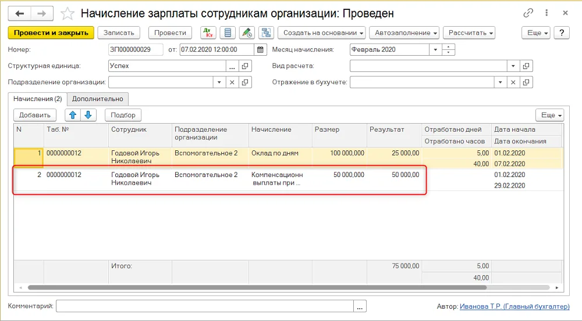
Task: Expand the Автозаполнение dropdown
Action: tap(404, 33)
